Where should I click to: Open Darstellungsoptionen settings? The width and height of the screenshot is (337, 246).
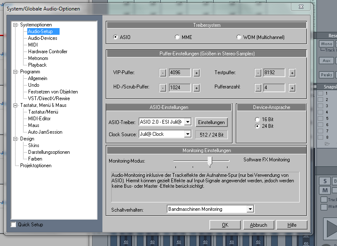click(x=49, y=152)
